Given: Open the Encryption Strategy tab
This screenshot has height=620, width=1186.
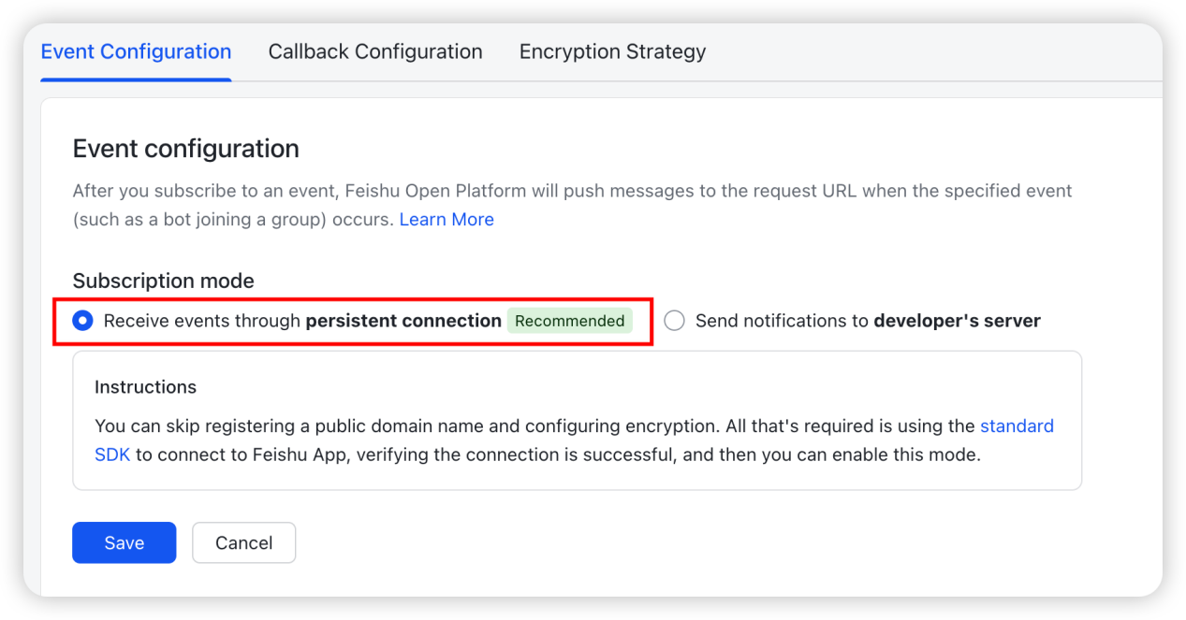Looking at the screenshot, I should (612, 52).
